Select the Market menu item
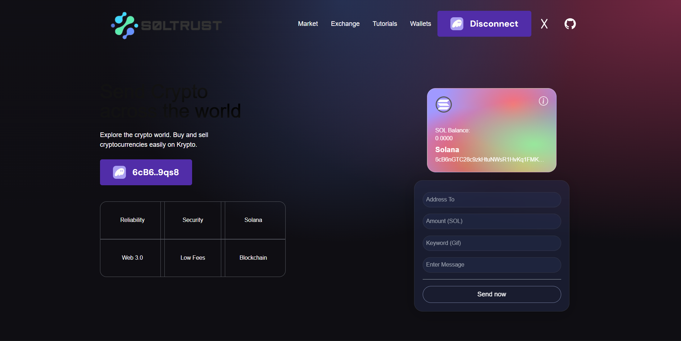681x341 pixels. pos(308,24)
